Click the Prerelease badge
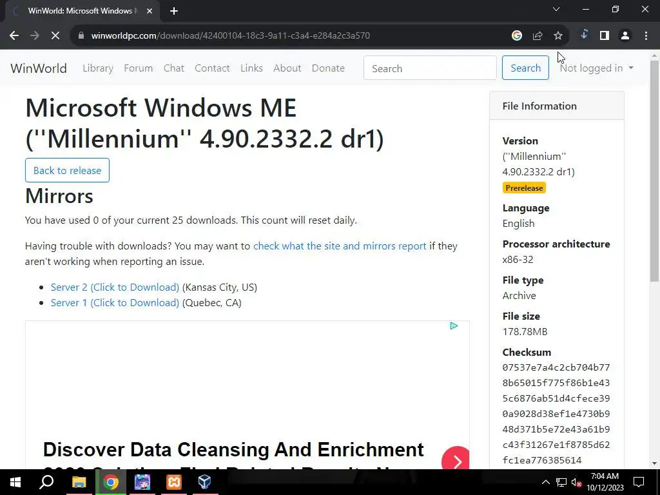Screen dimensions: 660x495 [524, 188]
